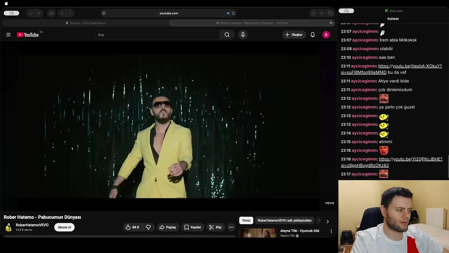Image resolution: width=449 pixels, height=253 pixels.
Task: Click the vevo logo on video
Action: [x=329, y=203]
